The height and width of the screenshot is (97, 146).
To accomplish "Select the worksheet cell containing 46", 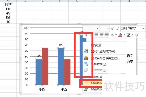I will coord(8,22).
